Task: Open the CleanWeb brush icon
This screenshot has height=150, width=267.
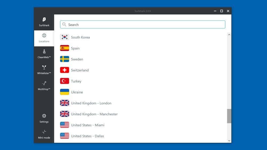Action: (x=44, y=52)
